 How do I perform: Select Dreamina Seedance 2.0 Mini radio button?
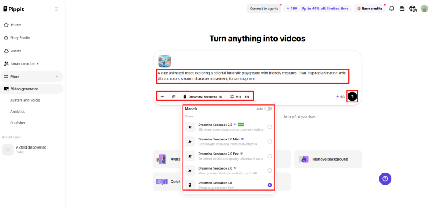[x=269, y=142]
